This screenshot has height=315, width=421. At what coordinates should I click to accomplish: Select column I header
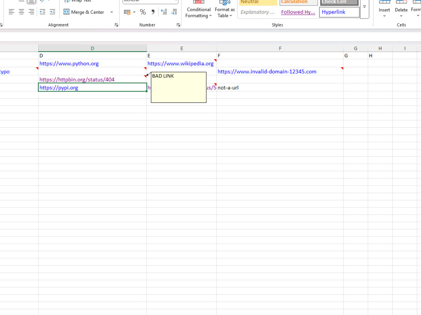coord(405,48)
